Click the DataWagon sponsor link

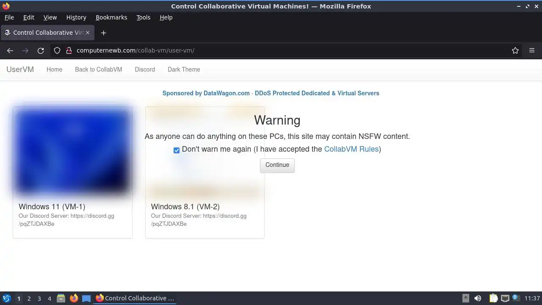271,93
